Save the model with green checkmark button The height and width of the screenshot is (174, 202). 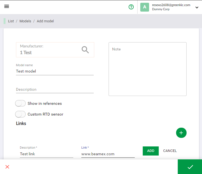coord(190,167)
